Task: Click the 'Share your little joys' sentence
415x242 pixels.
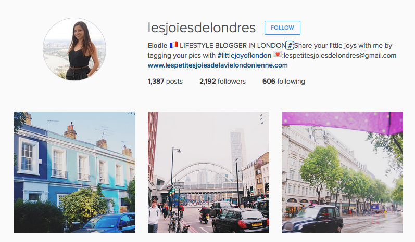Action: pos(343,46)
